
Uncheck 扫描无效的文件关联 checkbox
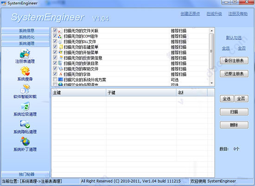(55, 31)
